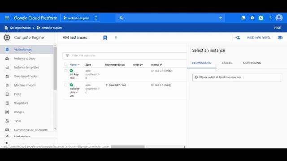Open the top bar more options menu

pyautogui.click(x=270, y=18)
